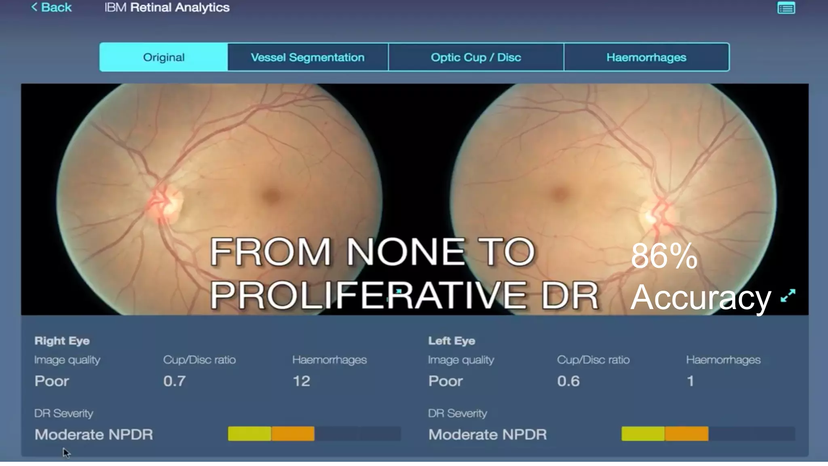
Task: Click the list view icon top right
Action: pos(786,8)
